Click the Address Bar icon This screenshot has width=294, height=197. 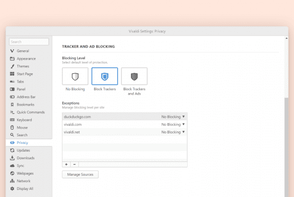coord(12,97)
